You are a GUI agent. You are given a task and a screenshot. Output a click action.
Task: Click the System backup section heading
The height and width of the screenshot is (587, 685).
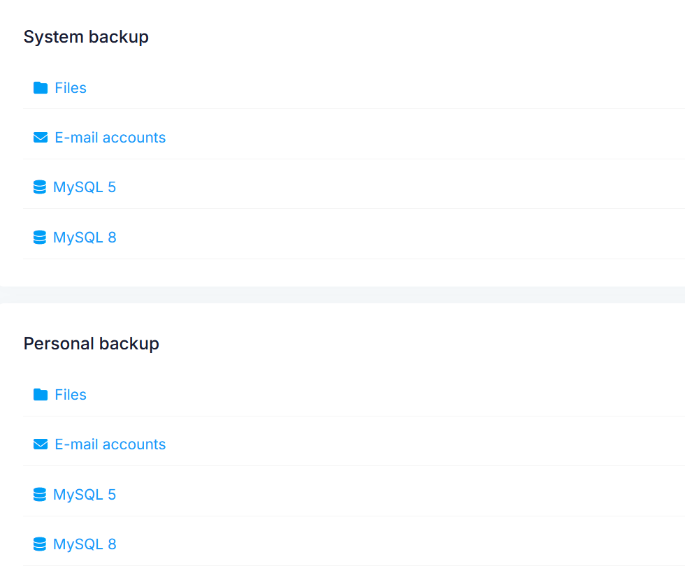coord(86,36)
